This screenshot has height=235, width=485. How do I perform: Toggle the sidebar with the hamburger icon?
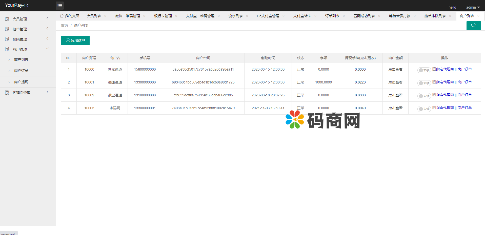pyautogui.click(x=60, y=5)
